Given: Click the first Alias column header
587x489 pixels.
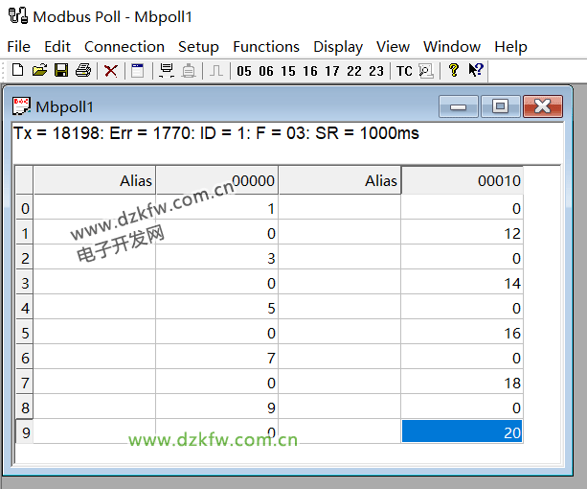Looking at the screenshot, I should (95, 180).
